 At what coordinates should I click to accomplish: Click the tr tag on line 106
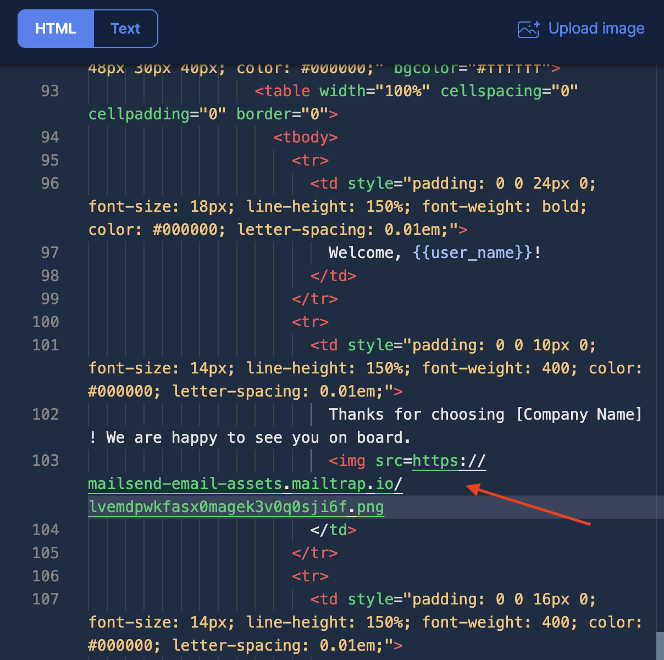[310, 576]
